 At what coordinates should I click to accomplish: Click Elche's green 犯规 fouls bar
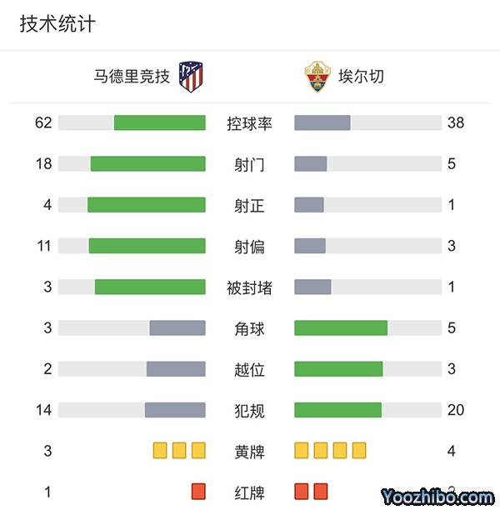click(338, 410)
